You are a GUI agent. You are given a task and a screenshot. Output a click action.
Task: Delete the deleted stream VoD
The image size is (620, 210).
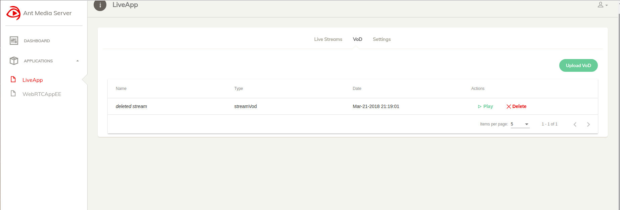click(x=516, y=106)
